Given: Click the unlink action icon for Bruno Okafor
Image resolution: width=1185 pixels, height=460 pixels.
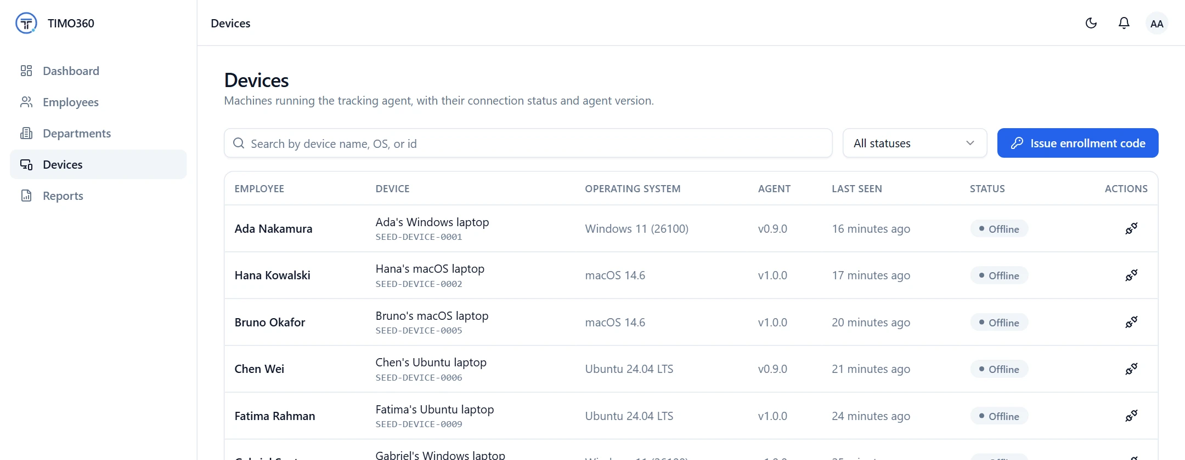Looking at the screenshot, I should [1131, 322].
